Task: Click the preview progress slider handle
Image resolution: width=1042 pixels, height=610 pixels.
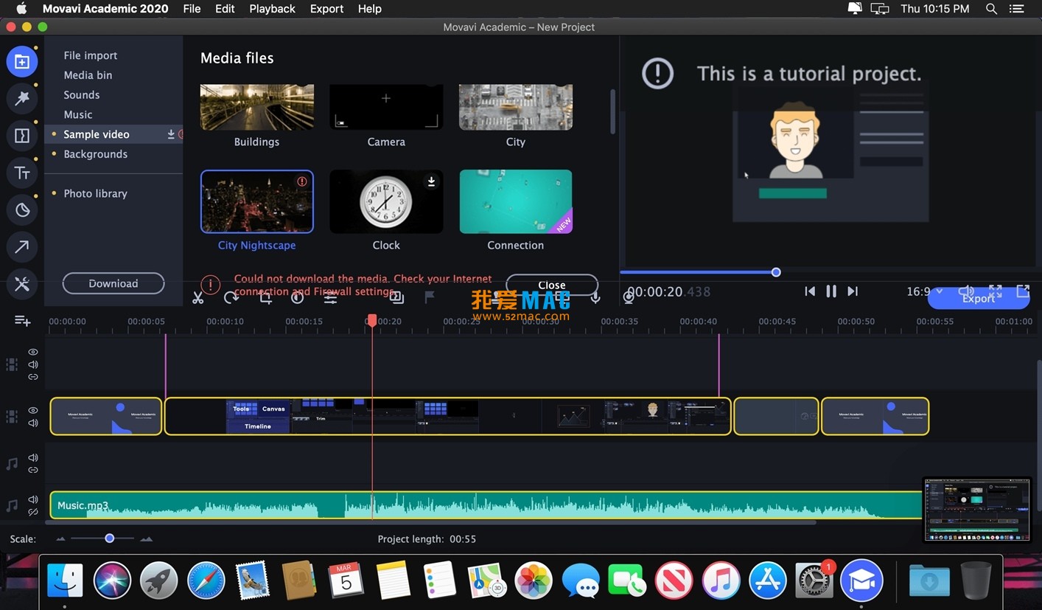Action: coord(776,272)
